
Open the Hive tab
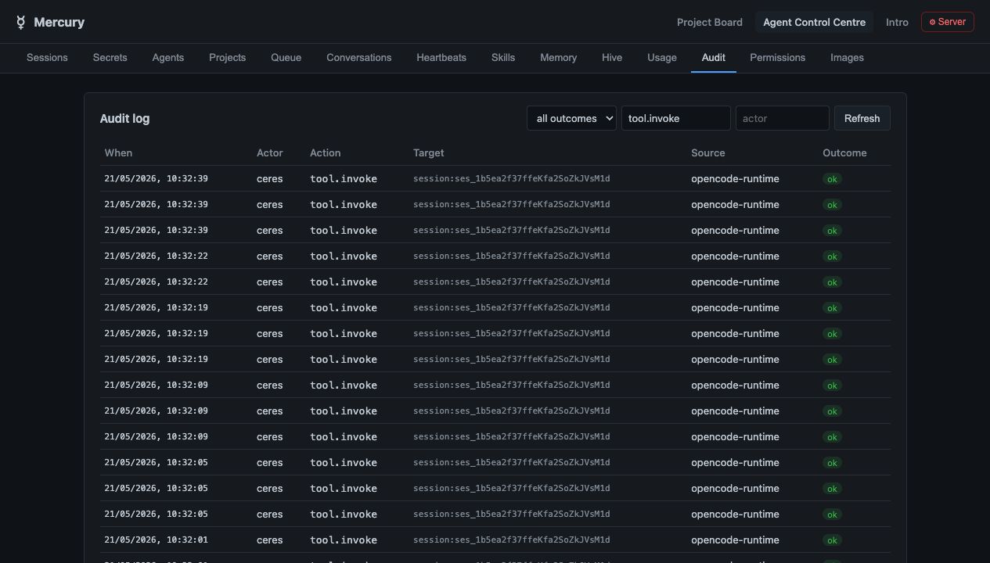[x=612, y=58]
